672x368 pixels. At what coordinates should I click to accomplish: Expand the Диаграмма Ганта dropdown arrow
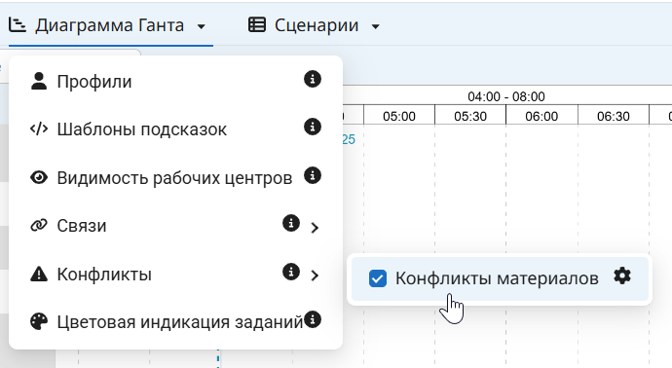click(201, 26)
